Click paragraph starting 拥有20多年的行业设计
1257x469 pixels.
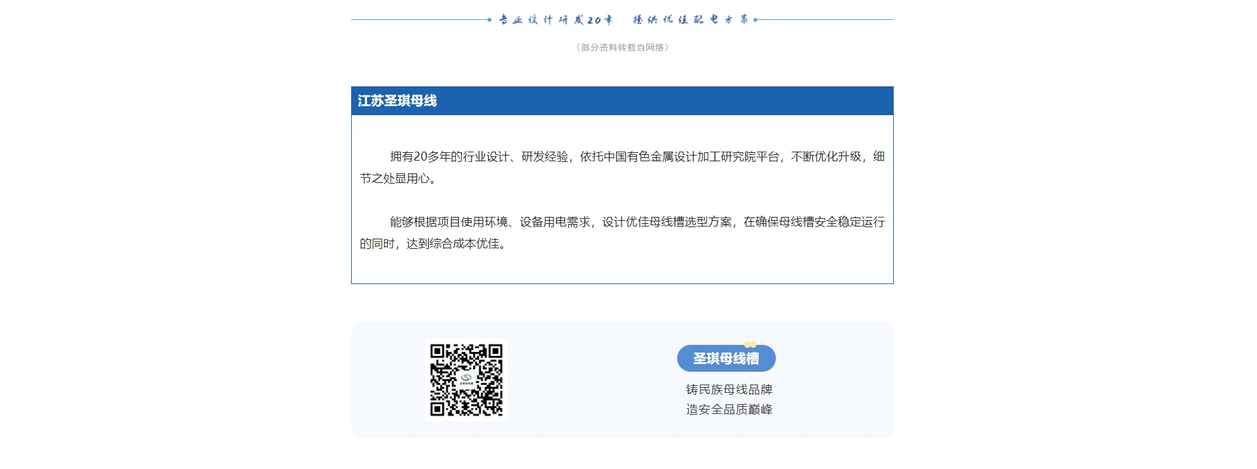(x=622, y=168)
